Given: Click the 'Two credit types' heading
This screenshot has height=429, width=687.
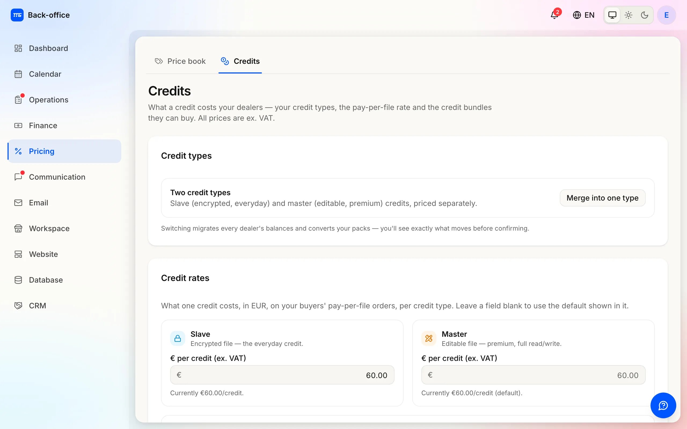Looking at the screenshot, I should pos(200,193).
